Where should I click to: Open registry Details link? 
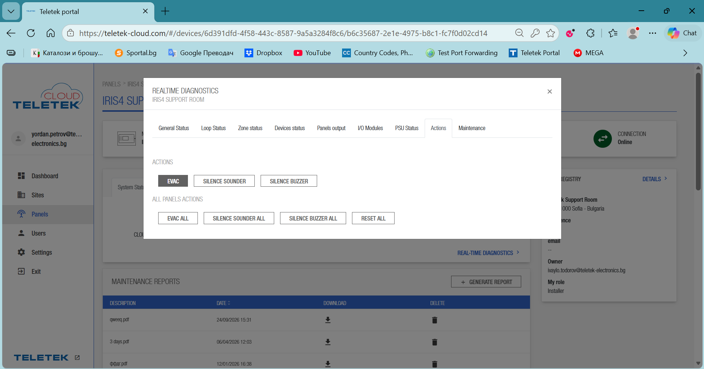click(x=654, y=179)
